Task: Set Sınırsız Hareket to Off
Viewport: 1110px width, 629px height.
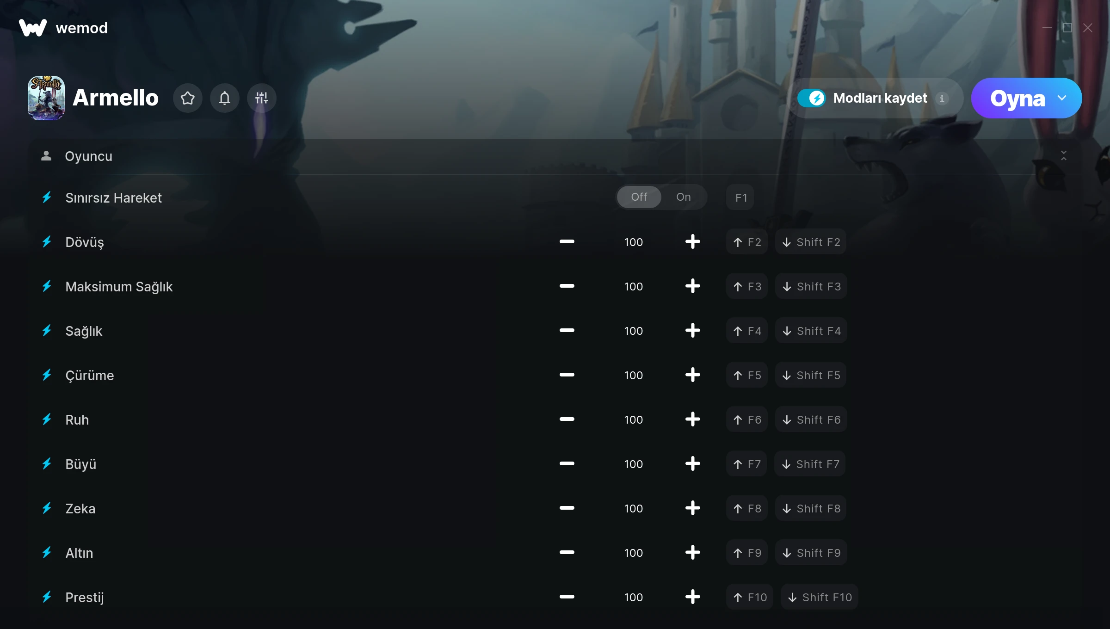Action: tap(639, 197)
